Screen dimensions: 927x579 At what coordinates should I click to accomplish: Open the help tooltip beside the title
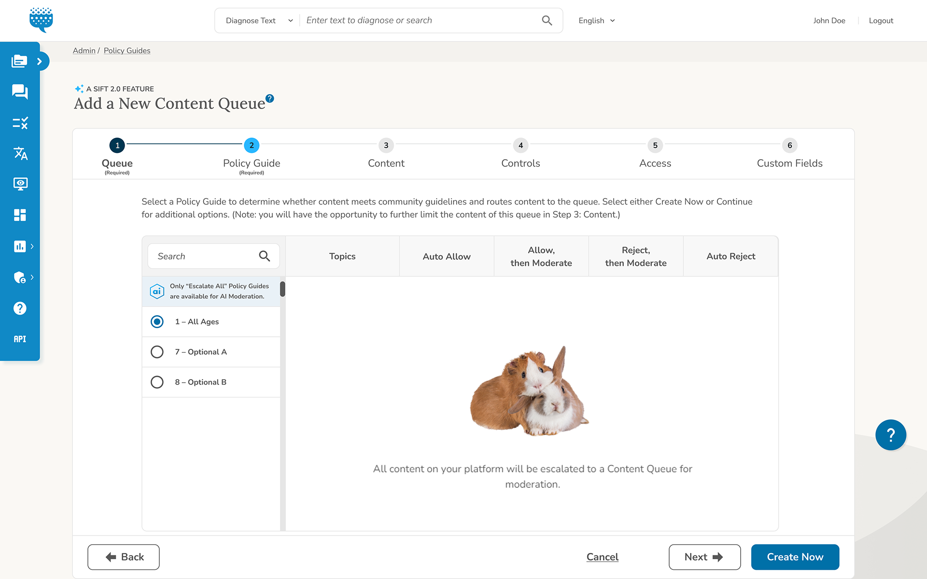(x=270, y=98)
